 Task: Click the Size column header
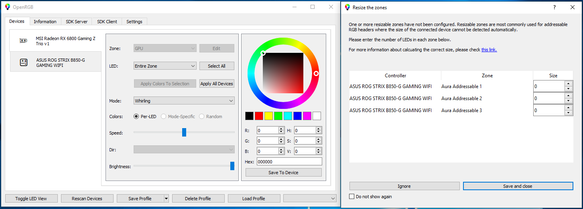coord(553,76)
